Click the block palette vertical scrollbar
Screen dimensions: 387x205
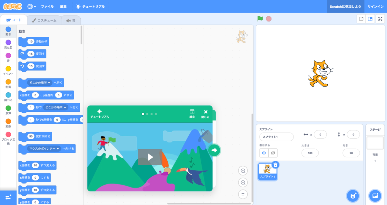82,35
